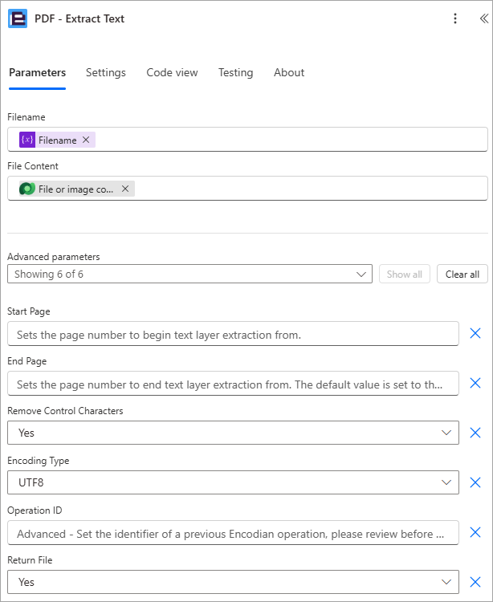Screen dimensions: 493x602
Task: Click the Clear all button
Action: [462, 275]
